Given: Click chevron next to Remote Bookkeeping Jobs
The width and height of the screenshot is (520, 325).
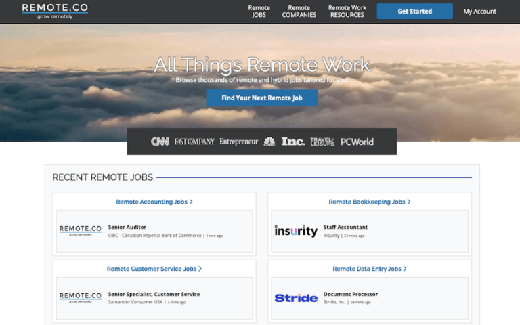Looking at the screenshot, I should (409, 202).
